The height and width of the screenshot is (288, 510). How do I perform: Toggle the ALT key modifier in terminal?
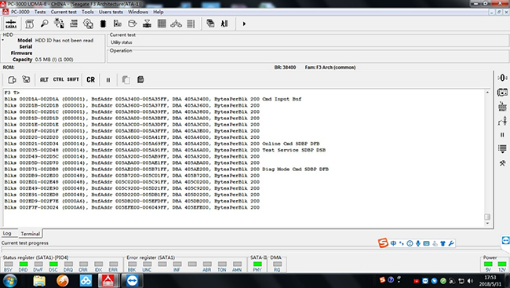point(44,80)
